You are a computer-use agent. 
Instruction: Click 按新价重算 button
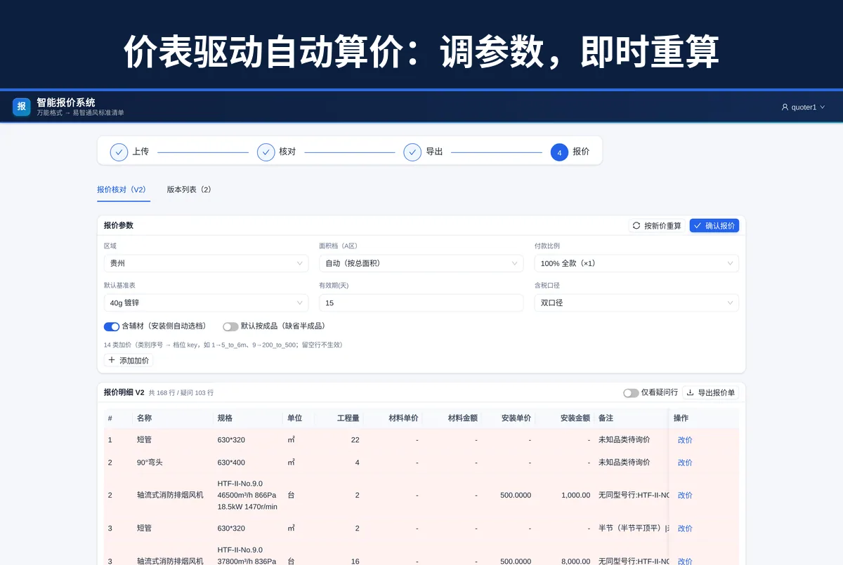[x=657, y=225]
